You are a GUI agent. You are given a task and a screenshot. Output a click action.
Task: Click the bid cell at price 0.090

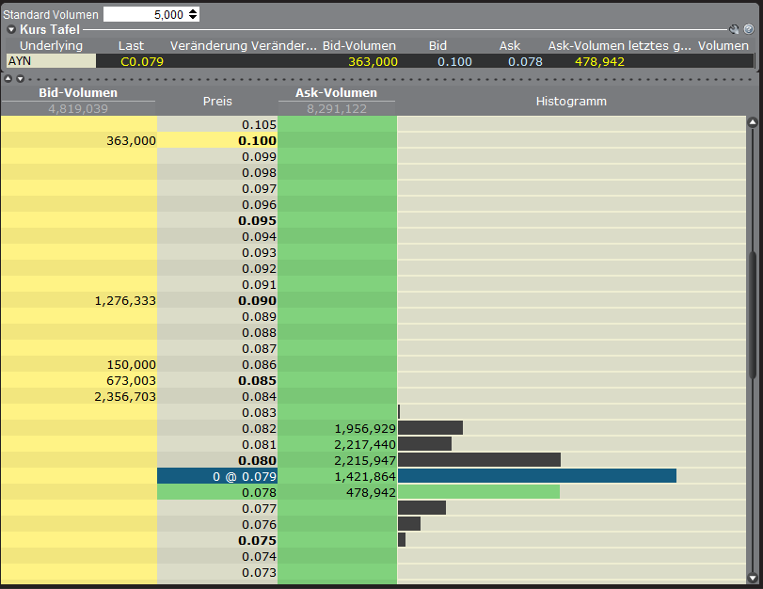tap(79, 301)
